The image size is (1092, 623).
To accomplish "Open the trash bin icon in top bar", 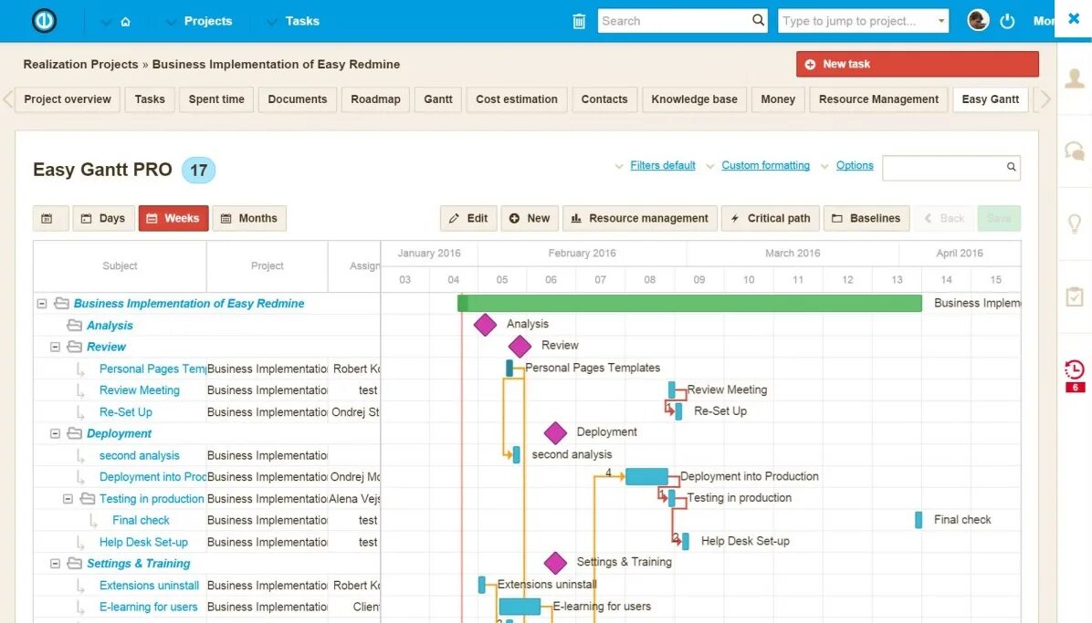I will point(579,22).
